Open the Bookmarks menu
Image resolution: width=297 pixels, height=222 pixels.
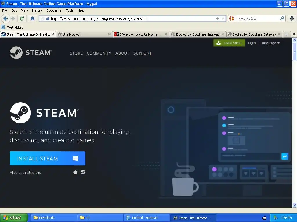pos(54,11)
